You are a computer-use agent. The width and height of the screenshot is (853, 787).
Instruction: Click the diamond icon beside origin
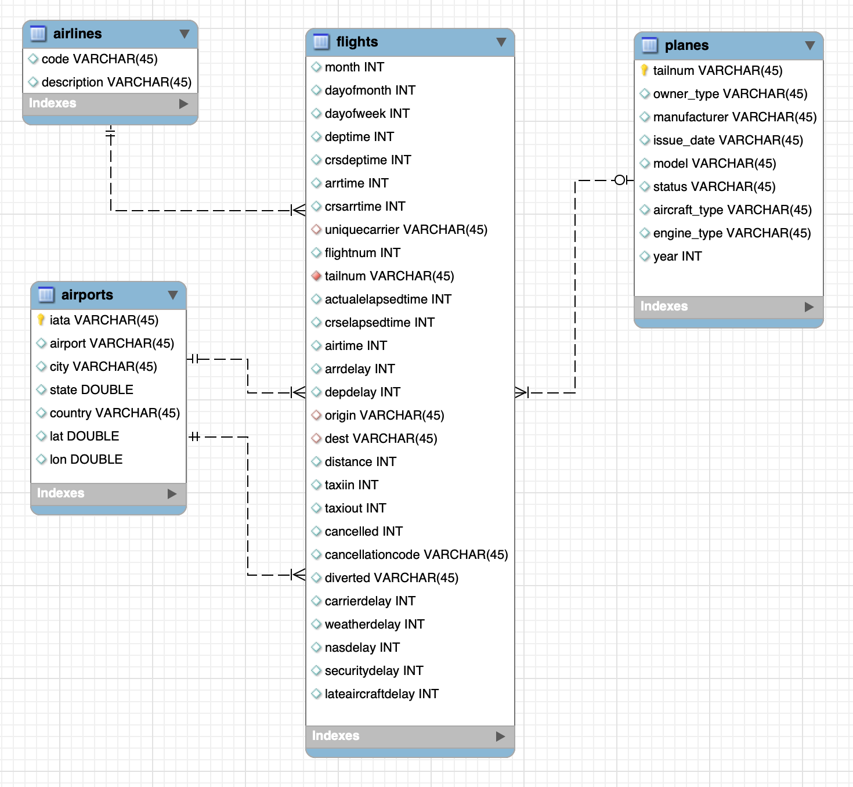316,415
